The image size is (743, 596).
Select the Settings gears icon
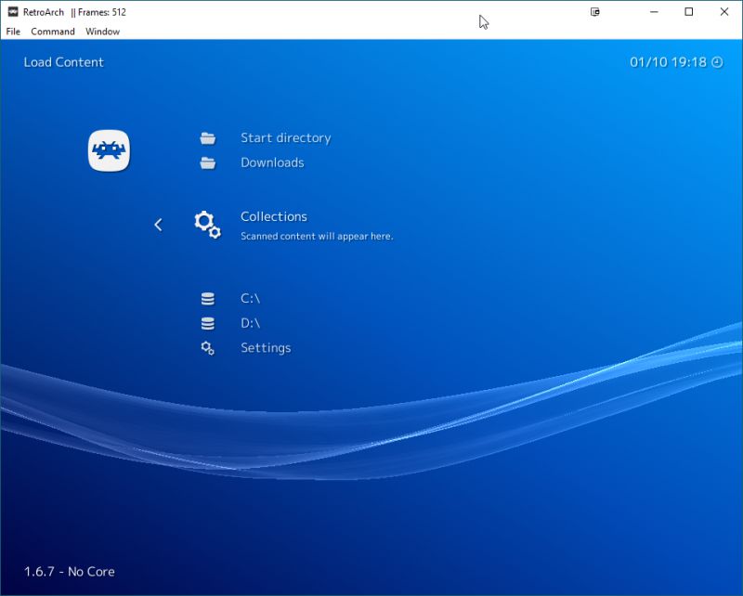[x=206, y=347]
